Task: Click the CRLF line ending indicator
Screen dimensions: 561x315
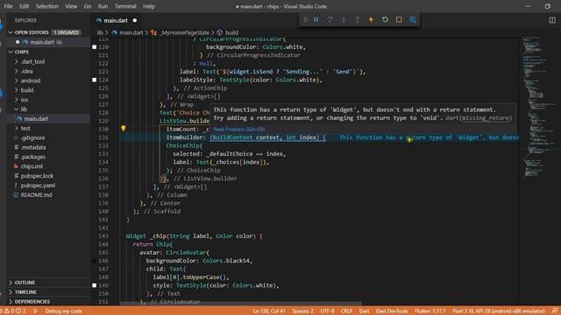Action: click(346, 311)
